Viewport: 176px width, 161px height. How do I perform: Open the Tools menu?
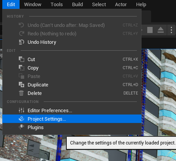[x=57, y=5]
